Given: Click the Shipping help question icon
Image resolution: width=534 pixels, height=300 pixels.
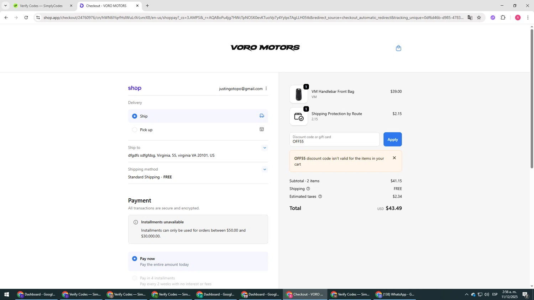Looking at the screenshot, I should (308, 189).
